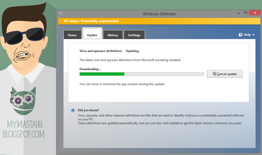Click the download progress bar
This screenshot has height=155, width=262.
(142, 74)
